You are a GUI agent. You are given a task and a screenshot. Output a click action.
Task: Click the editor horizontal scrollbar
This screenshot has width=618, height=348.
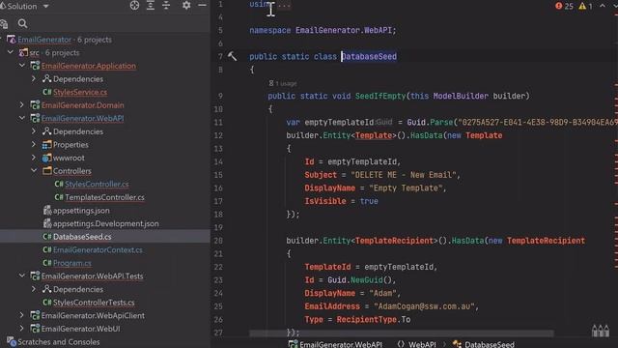(x=402, y=333)
